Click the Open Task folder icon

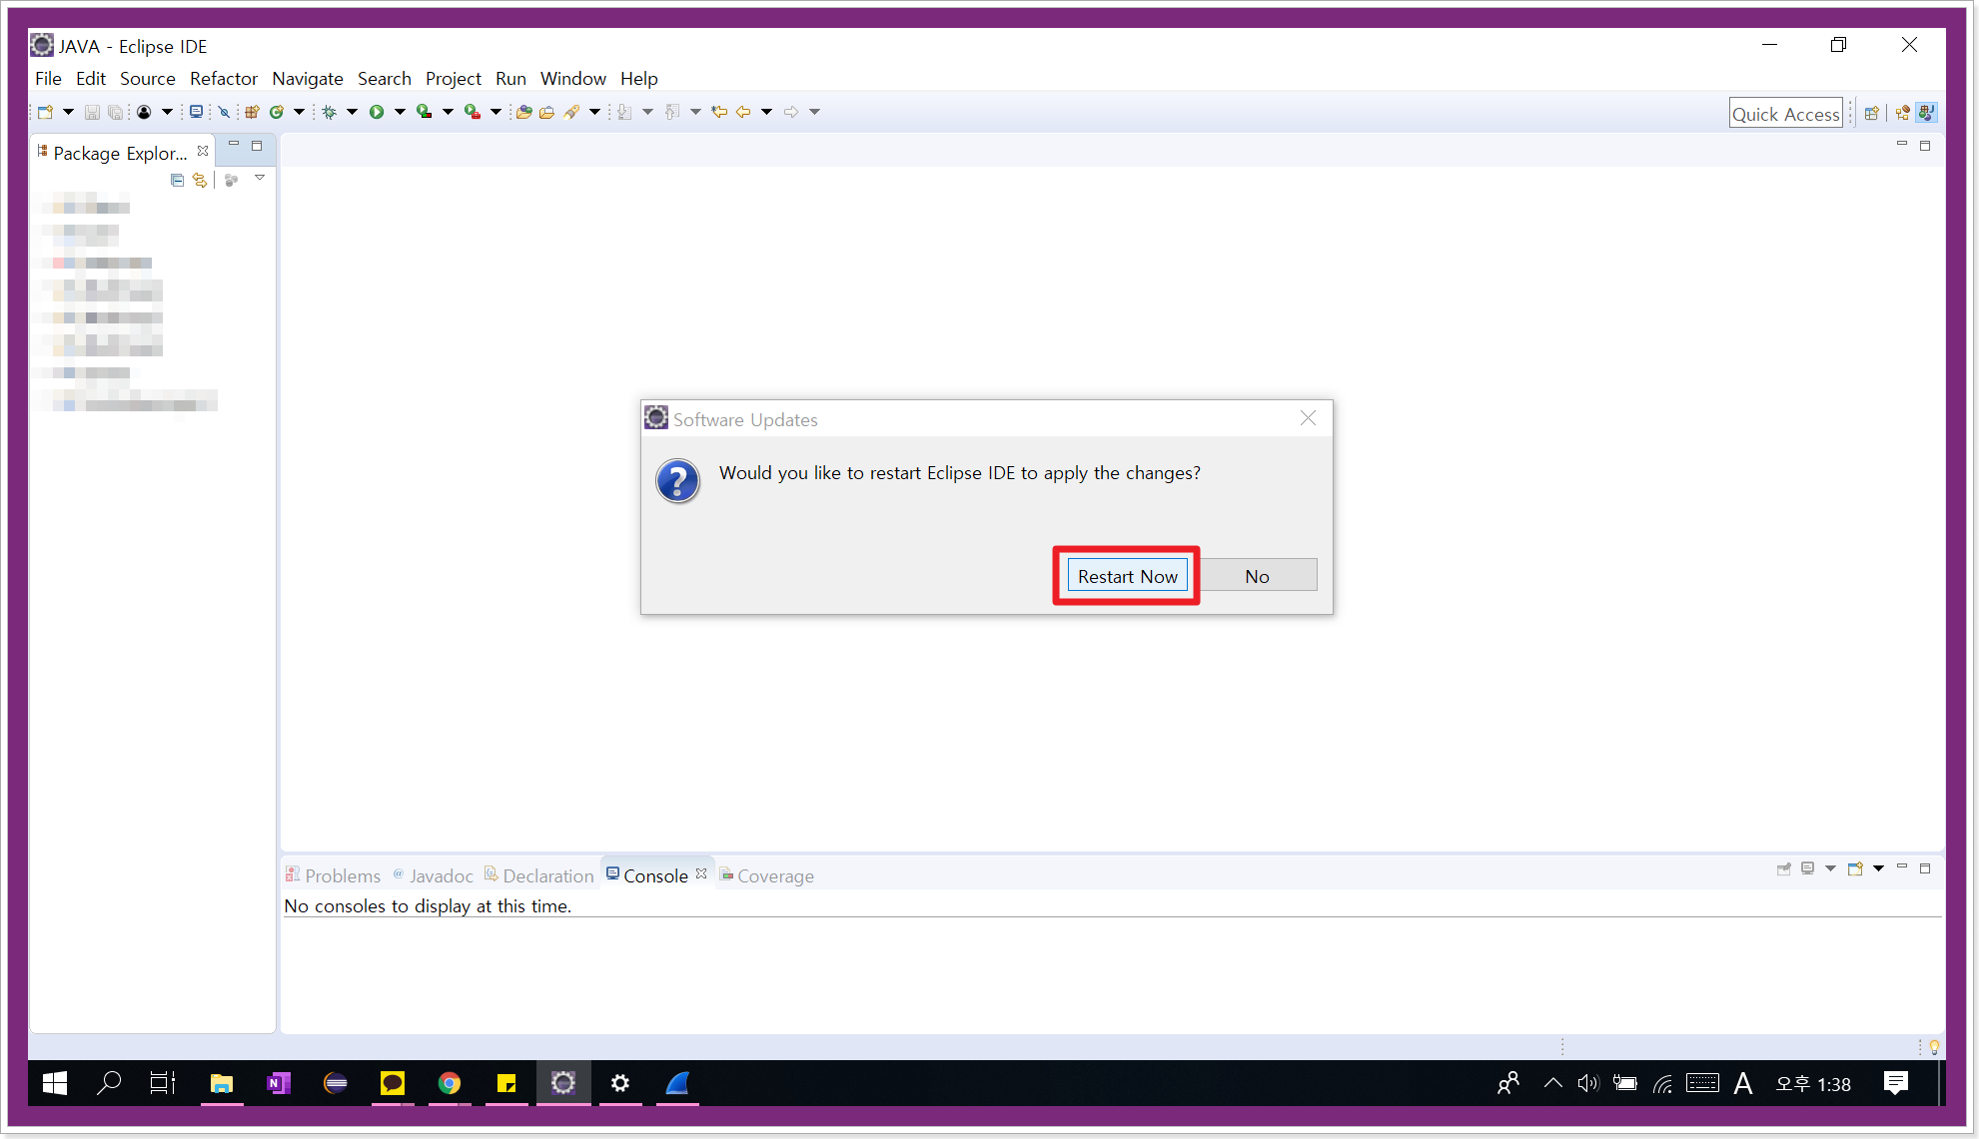546,112
